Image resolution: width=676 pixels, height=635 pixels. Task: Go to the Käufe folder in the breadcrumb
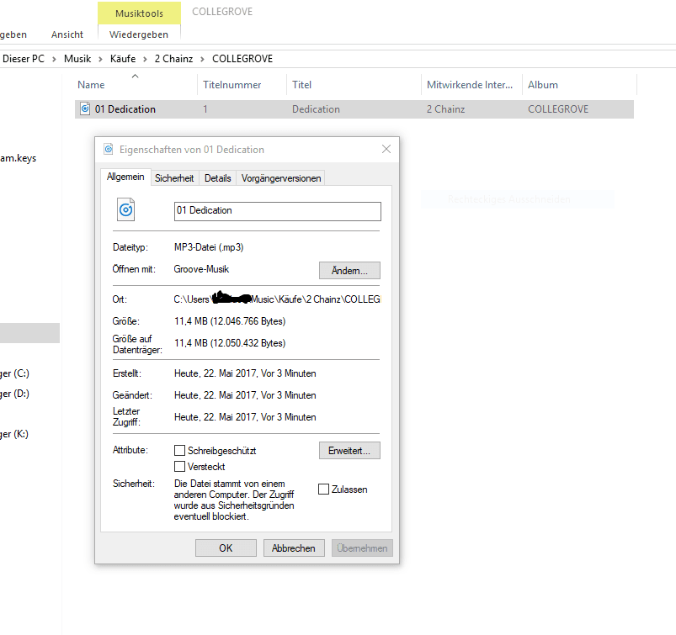point(123,59)
